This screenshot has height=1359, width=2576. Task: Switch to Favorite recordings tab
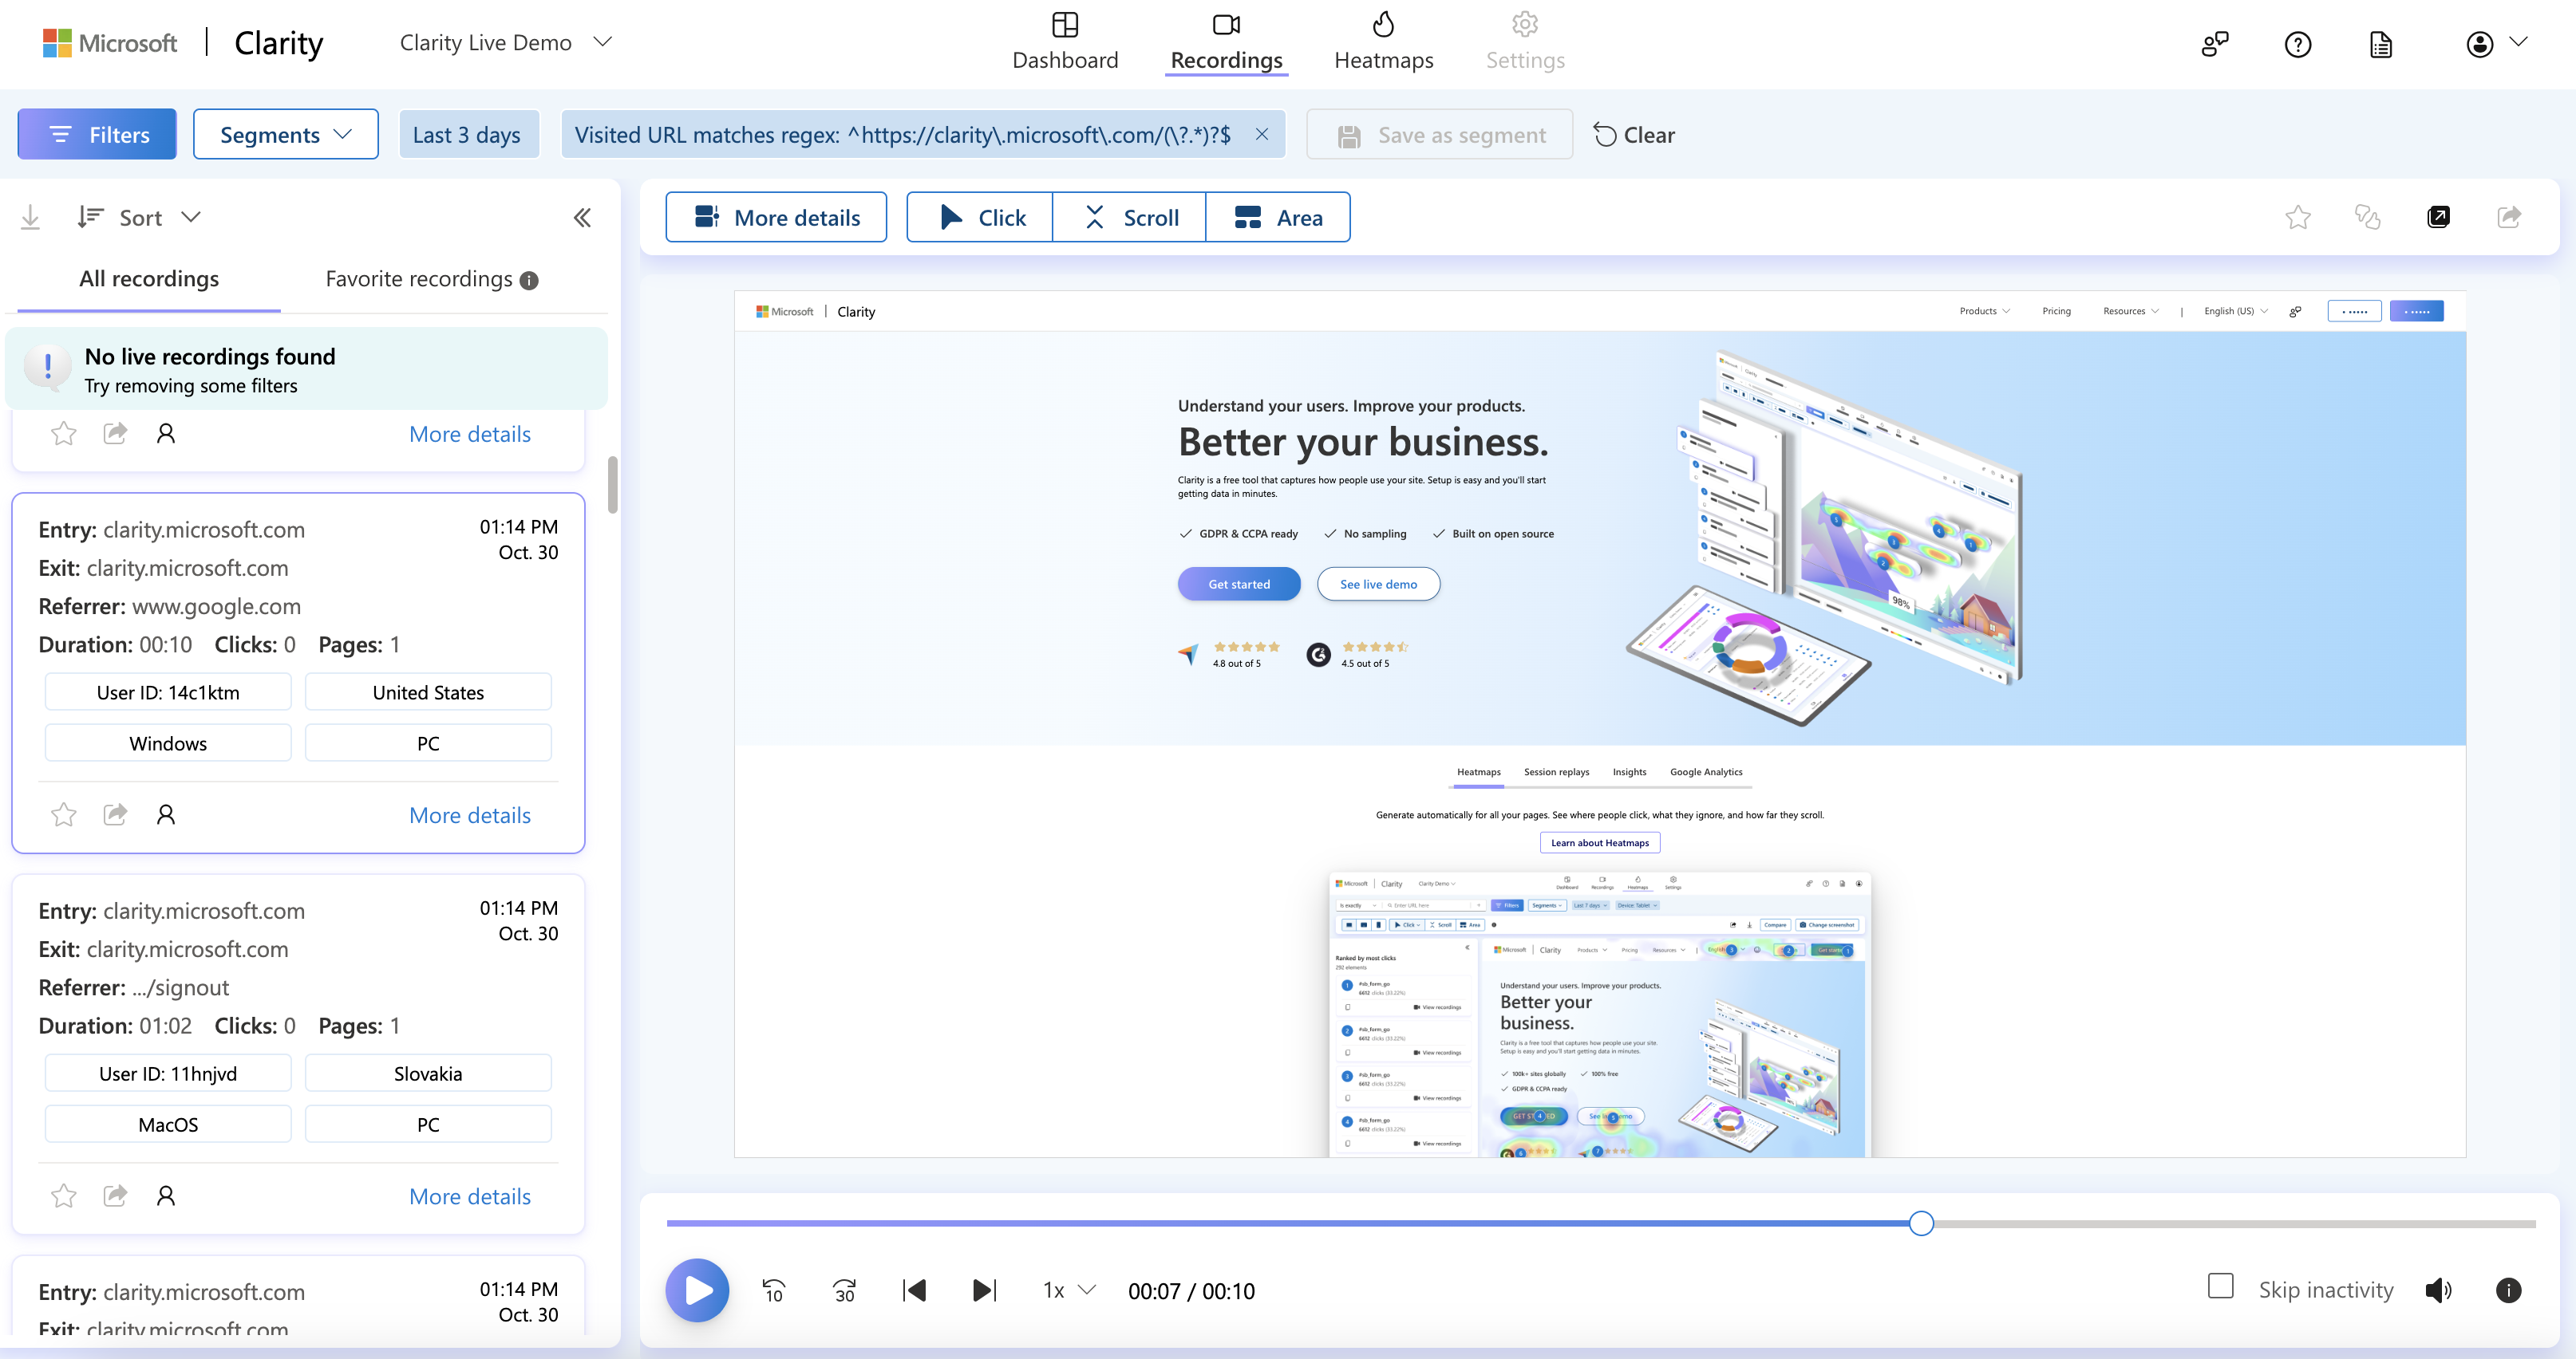point(419,279)
